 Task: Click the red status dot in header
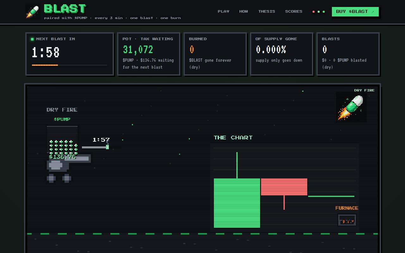[x=314, y=12]
